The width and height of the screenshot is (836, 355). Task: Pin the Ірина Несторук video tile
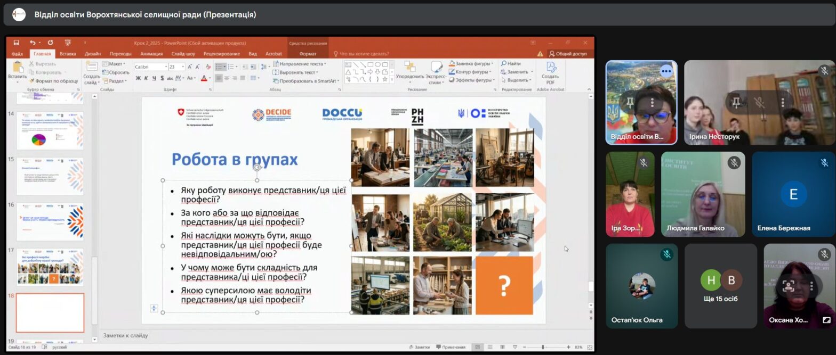click(736, 103)
